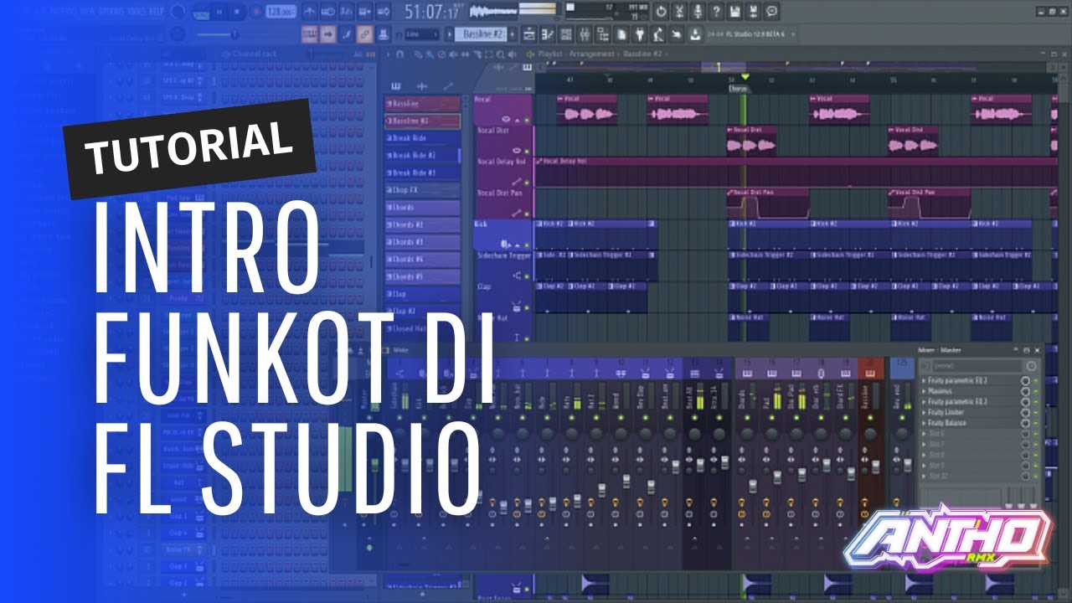
Task: Select Break Ride #2 pattern in picker
Action: point(423,156)
